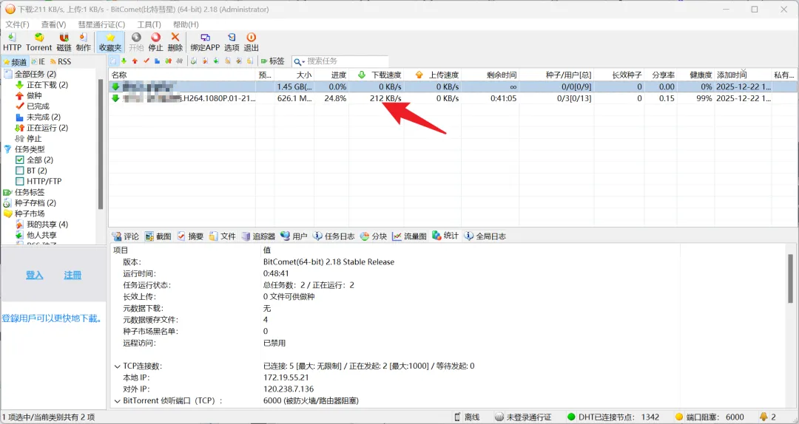The width and height of the screenshot is (799, 424).
Task: Click the blue unfinished filter icon in small toolbar
Action: pyautogui.click(x=157, y=61)
